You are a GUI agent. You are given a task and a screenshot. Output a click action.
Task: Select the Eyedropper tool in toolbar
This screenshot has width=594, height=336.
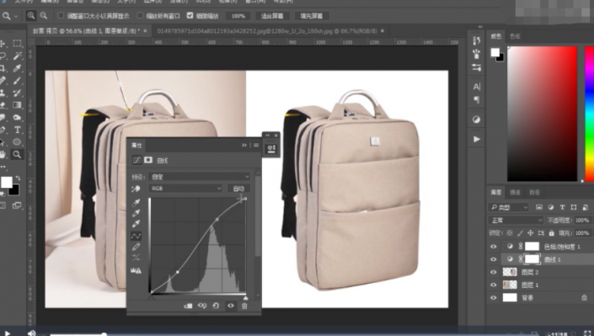(17, 68)
